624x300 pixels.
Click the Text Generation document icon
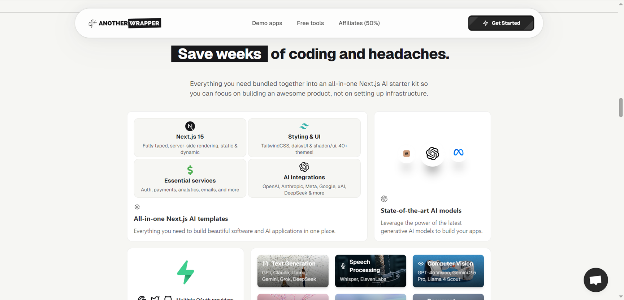tap(265, 264)
